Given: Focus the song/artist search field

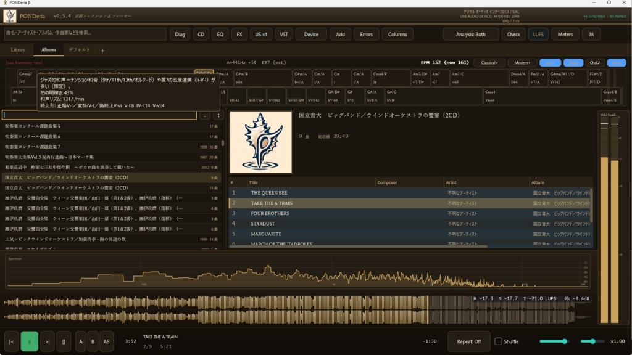Looking at the screenshot, I should click(x=85, y=33).
